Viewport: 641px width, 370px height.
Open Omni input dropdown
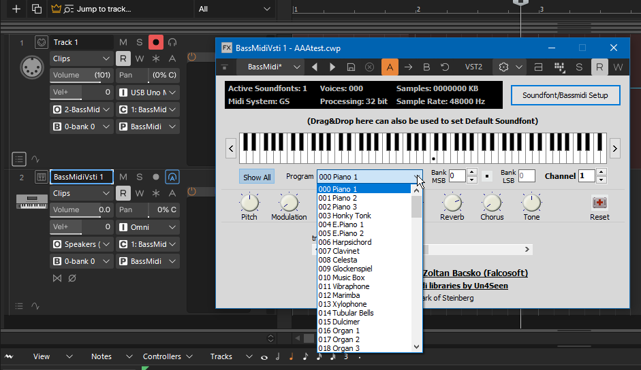click(x=148, y=227)
